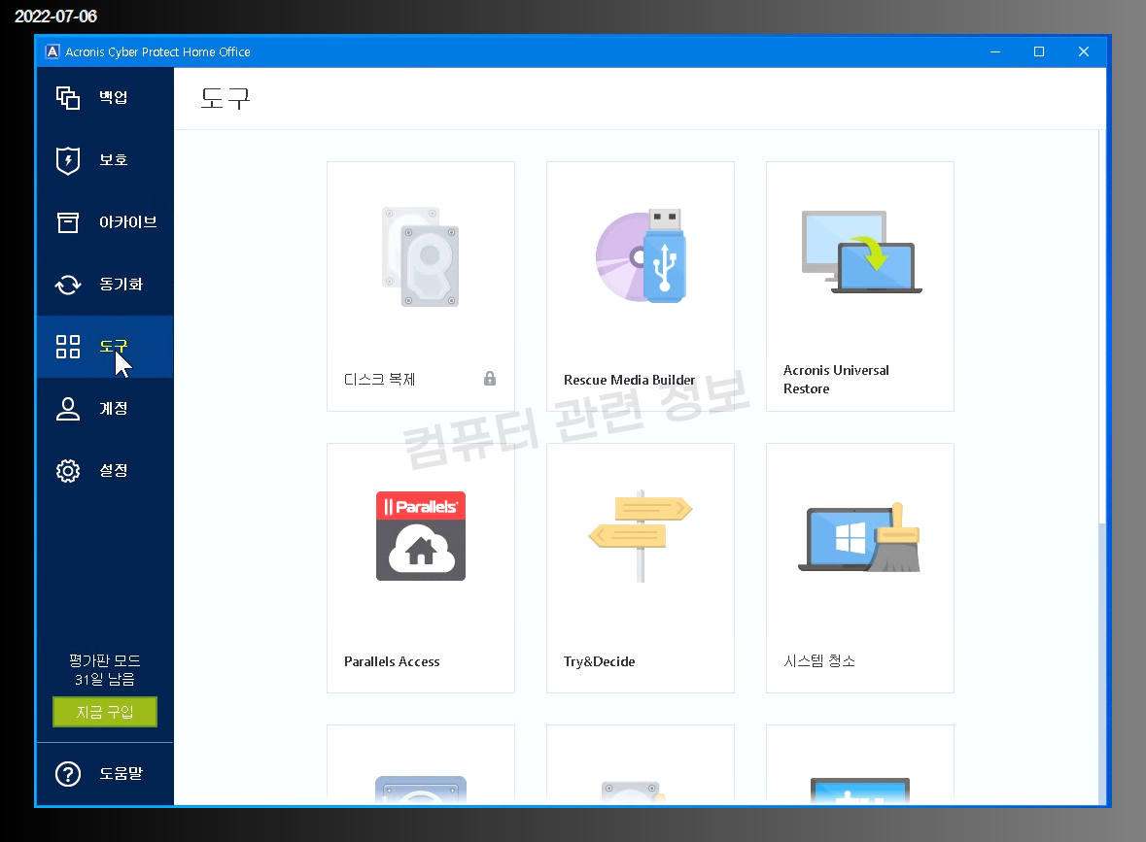Click the 도구 grid icon
The width and height of the screenshot is (1146, 842).
tap(68, 346)
